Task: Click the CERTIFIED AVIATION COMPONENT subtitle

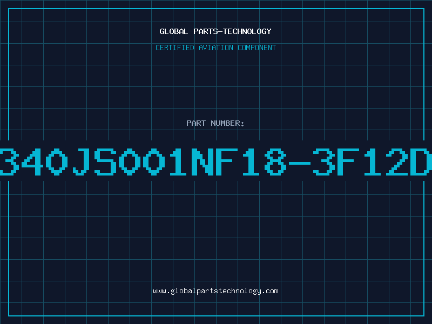Action: 215,48
